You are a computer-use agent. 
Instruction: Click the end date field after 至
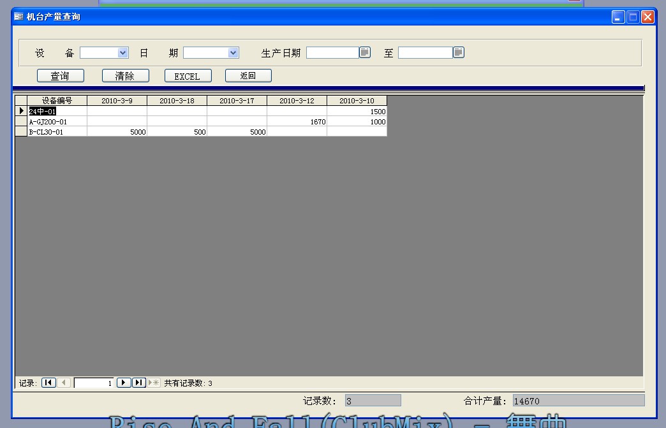[425, 52]
